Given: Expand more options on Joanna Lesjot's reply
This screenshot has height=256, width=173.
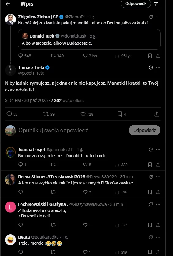Looking at the screenshot, I should point(158,150).
